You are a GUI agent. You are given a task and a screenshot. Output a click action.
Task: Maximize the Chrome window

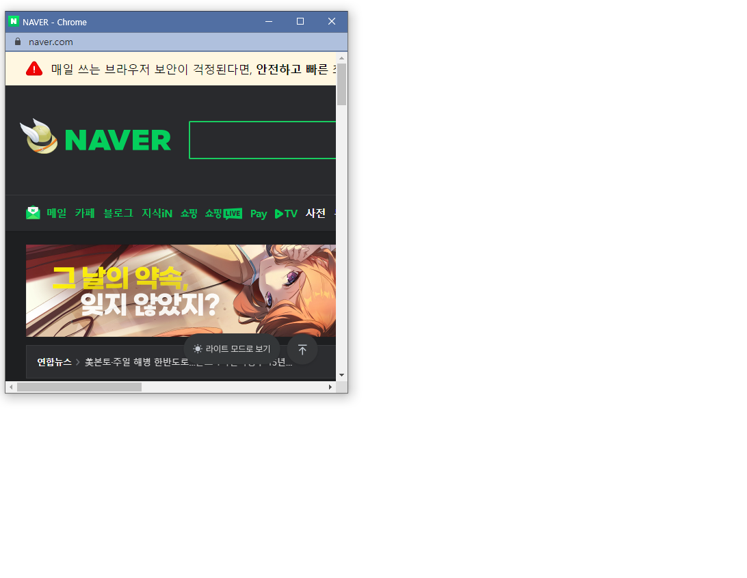coord(300,21)
